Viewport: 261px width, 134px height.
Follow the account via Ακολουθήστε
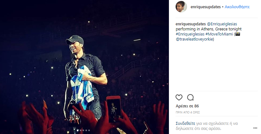point(237,7)
